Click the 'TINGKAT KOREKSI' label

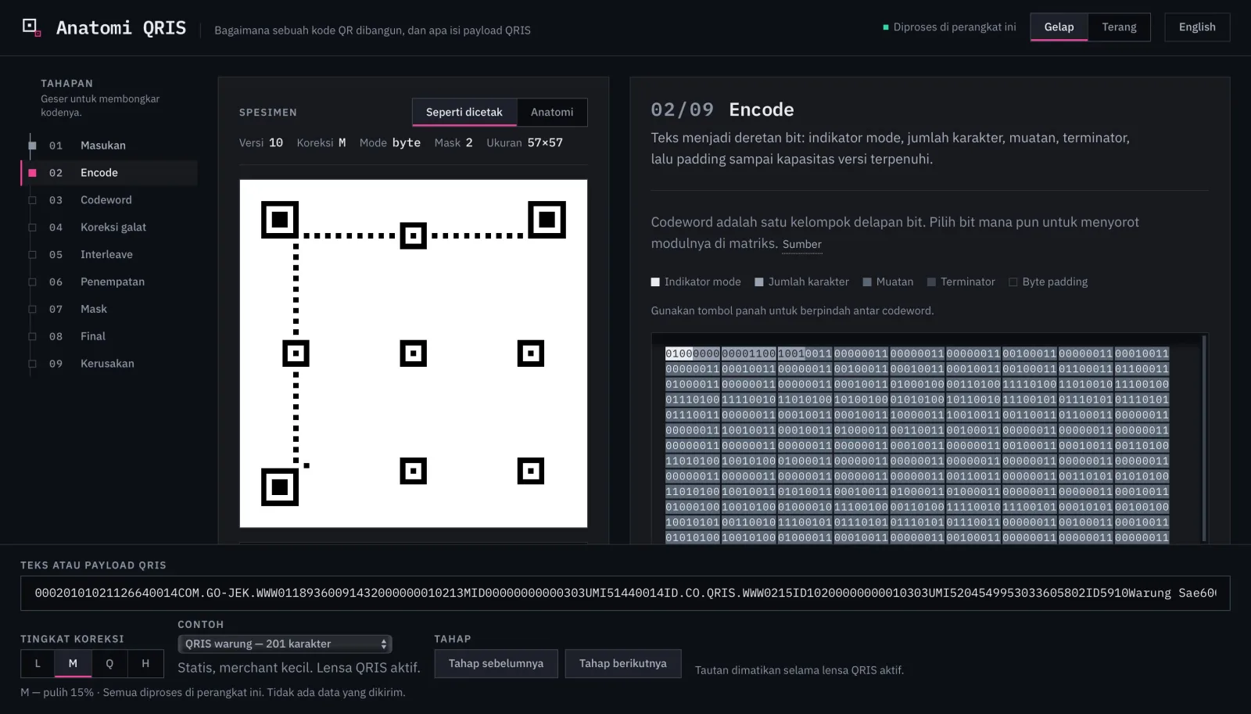[72, 640]
